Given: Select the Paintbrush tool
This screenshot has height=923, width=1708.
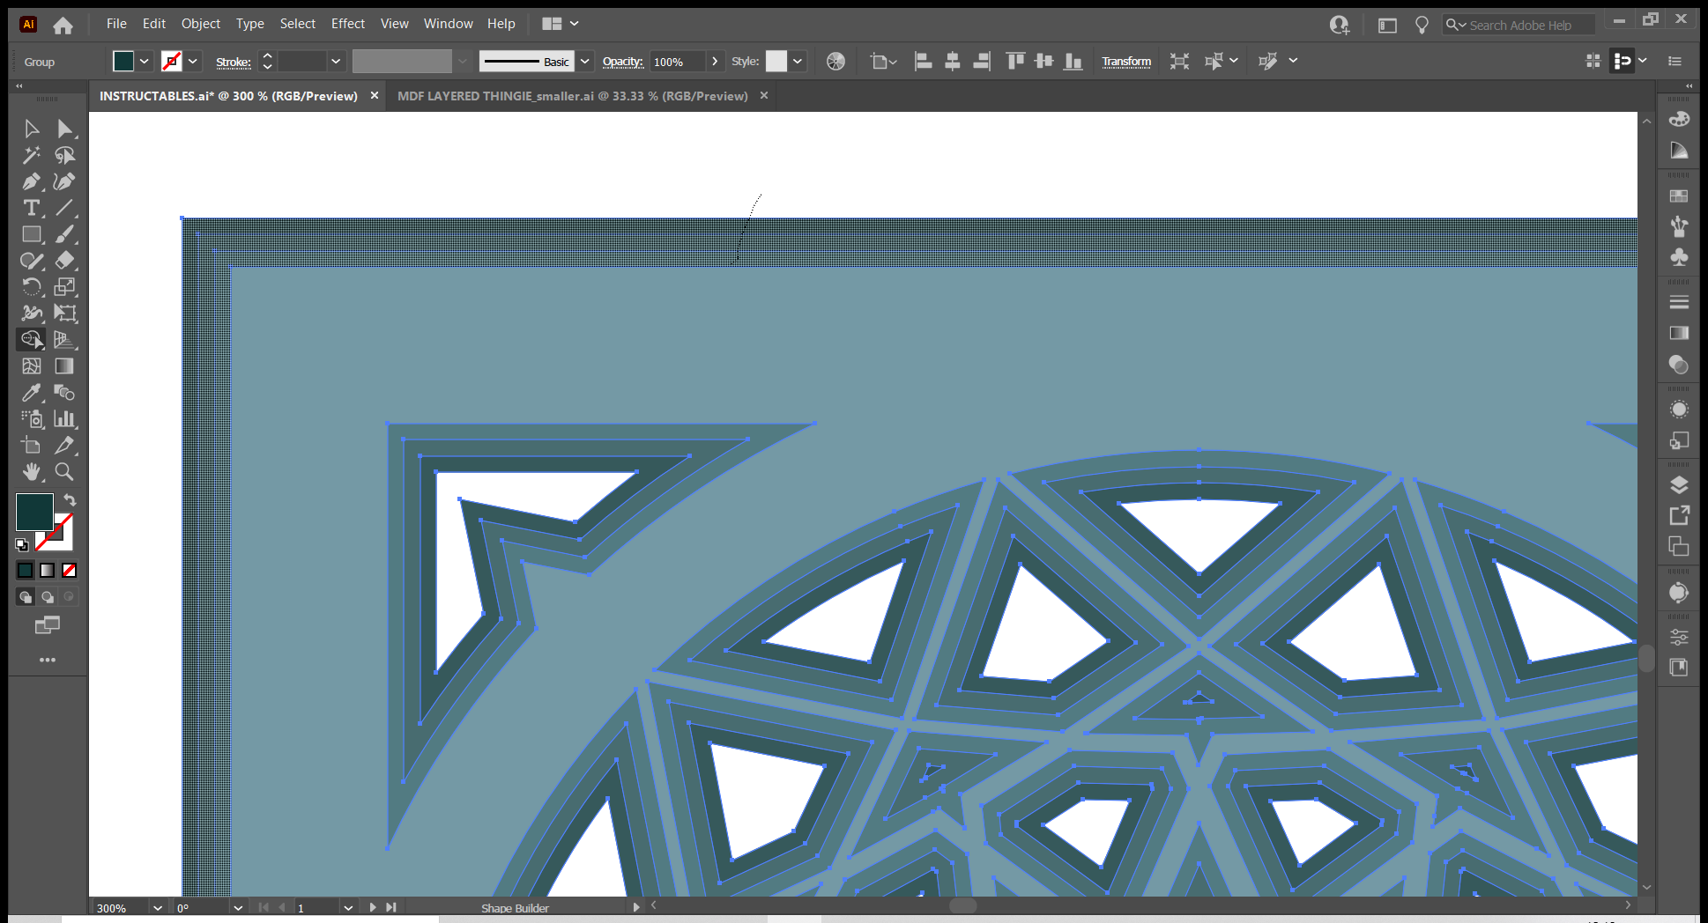Looking at the screenshot, I should [x=64, y=235].
